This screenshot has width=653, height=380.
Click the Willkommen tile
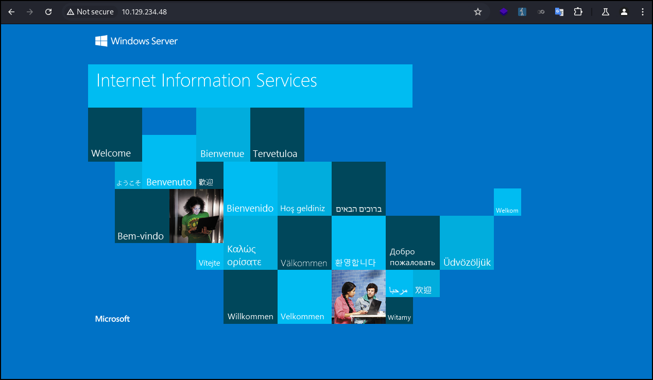point(250,297)
